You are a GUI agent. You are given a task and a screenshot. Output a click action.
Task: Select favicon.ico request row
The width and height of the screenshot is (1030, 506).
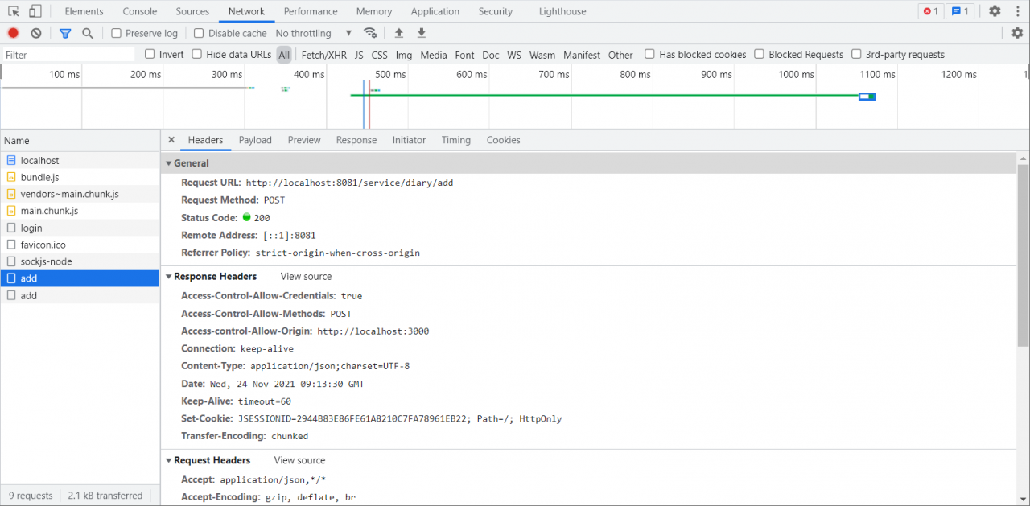tap(80, 245)
